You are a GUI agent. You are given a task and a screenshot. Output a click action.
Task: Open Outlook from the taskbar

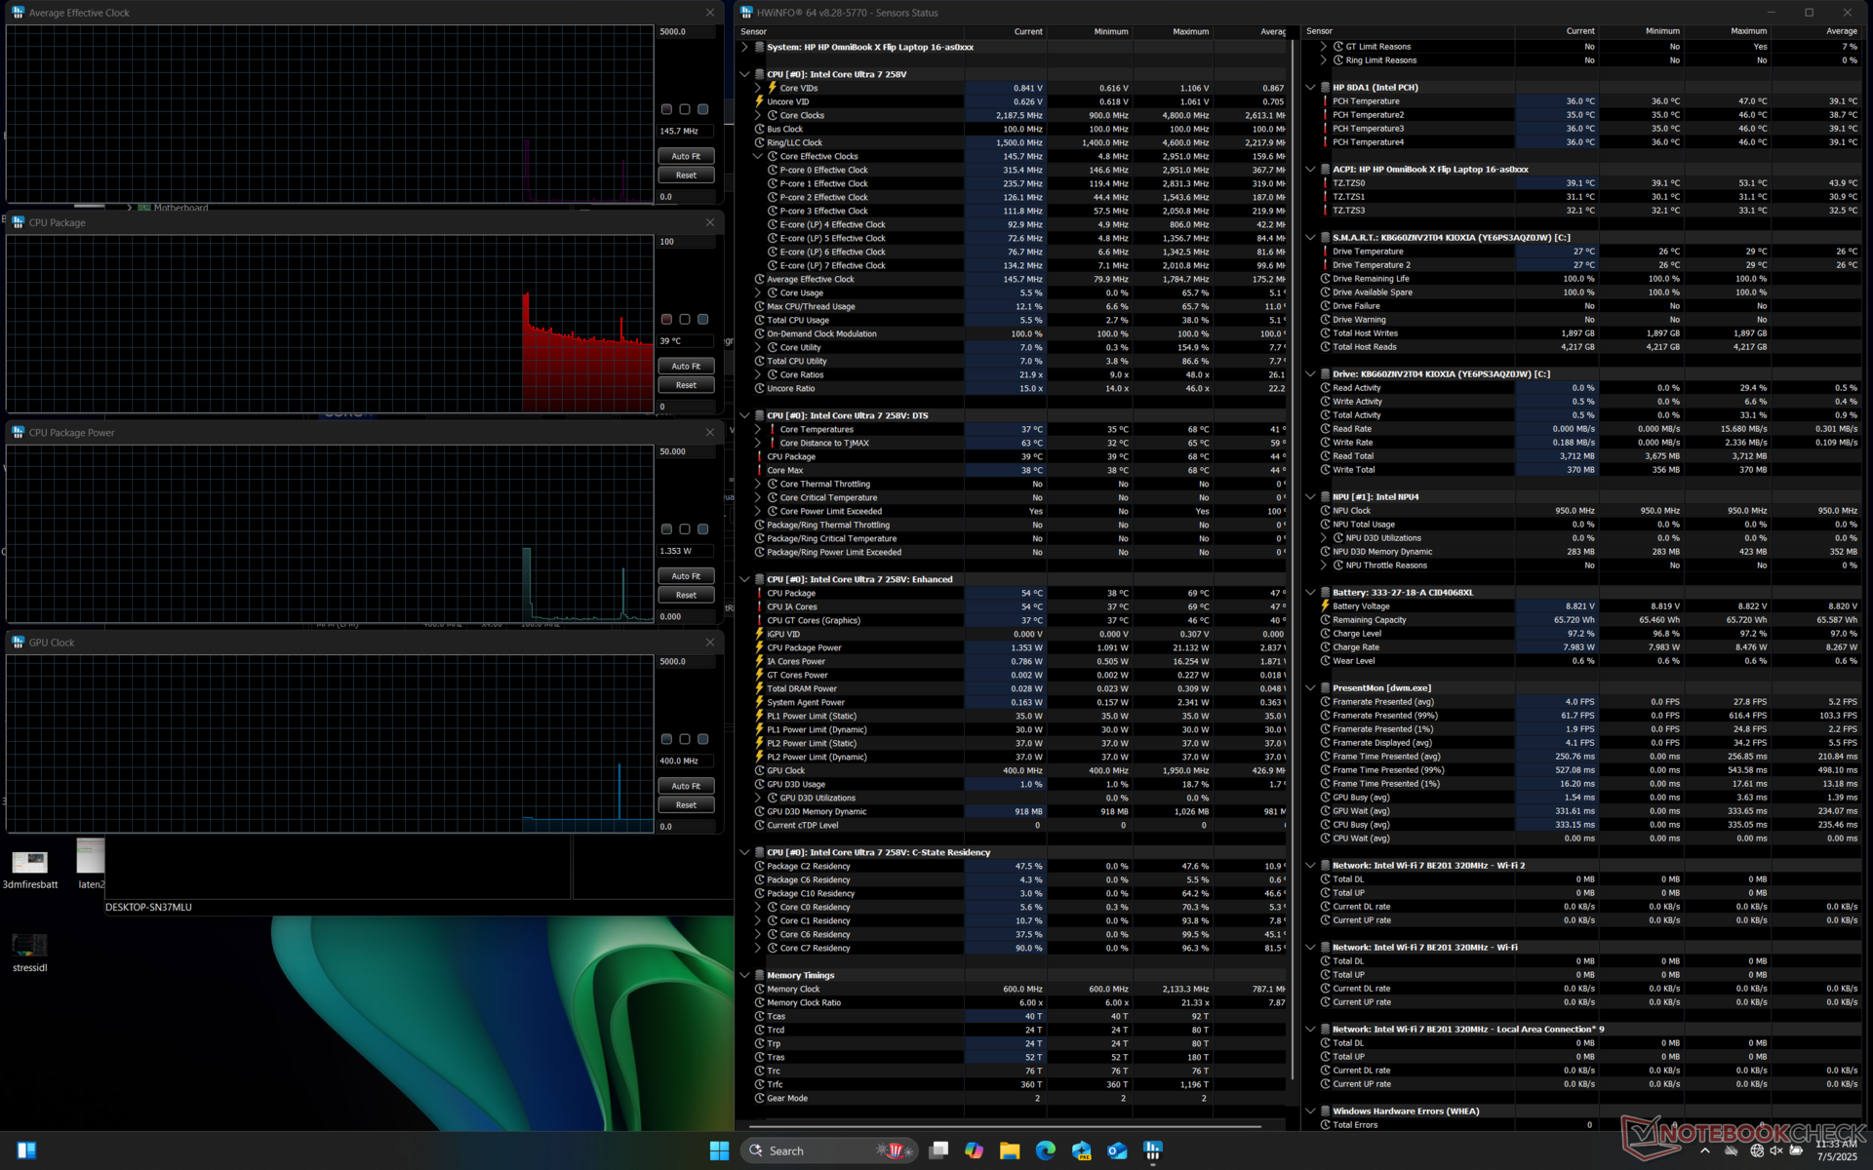[x=1117, y=1150]
